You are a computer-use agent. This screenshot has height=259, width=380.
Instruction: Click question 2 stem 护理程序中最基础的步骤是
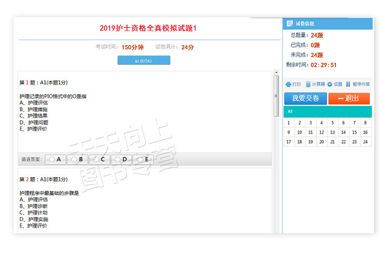[49, 193]
